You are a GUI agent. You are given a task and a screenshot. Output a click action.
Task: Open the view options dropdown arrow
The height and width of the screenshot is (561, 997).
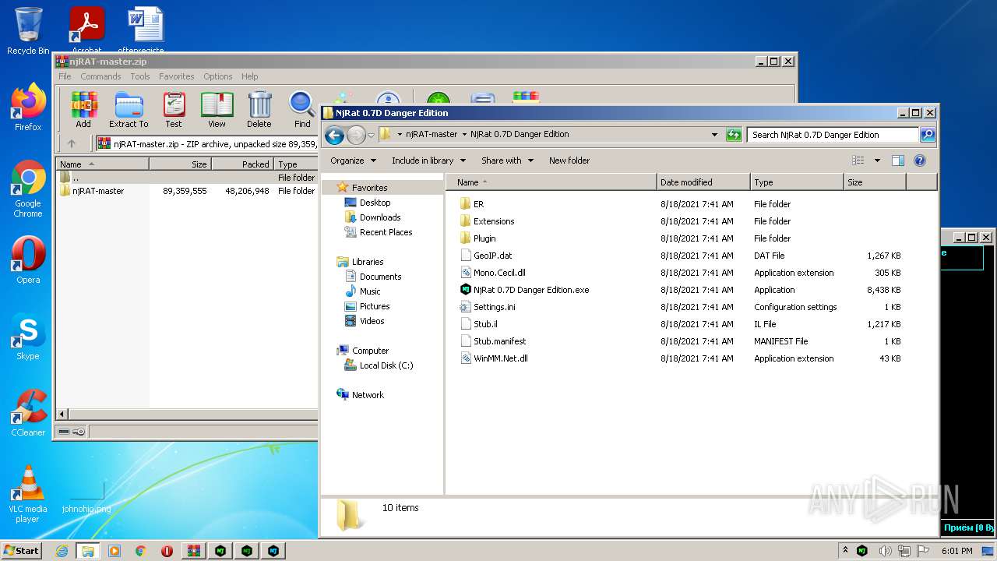877,161
